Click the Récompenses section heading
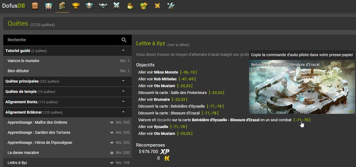This screenshot has height=167, width=356. tap(150, 145)
